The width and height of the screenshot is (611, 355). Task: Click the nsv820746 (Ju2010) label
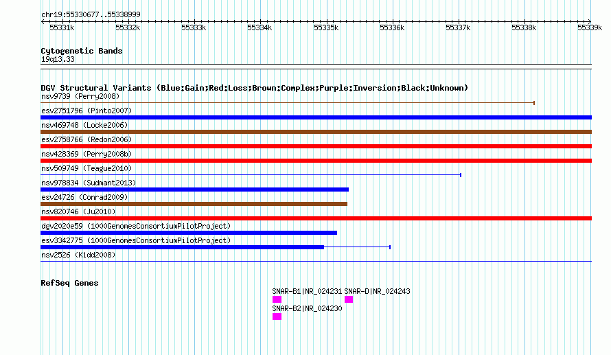click(x=78, y=211)
